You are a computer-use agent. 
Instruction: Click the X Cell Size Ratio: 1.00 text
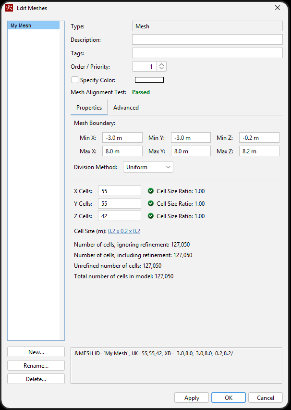181,191
